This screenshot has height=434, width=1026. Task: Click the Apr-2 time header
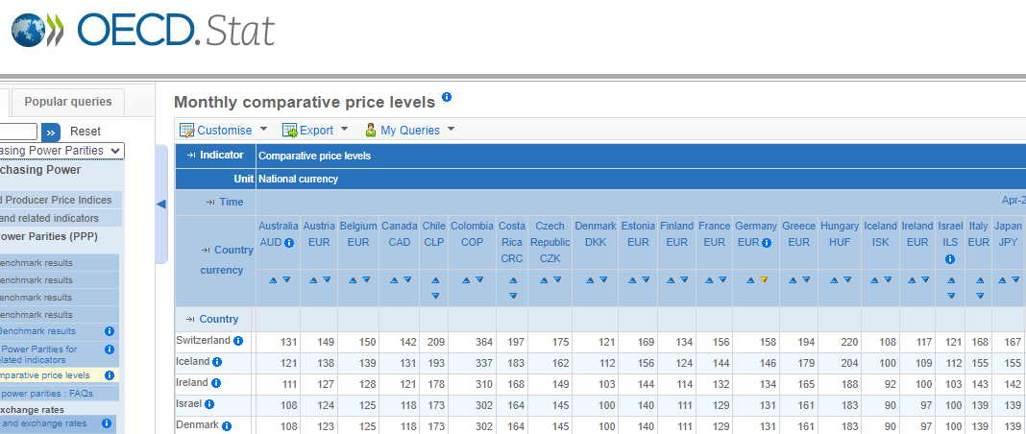pos(1013,201)
